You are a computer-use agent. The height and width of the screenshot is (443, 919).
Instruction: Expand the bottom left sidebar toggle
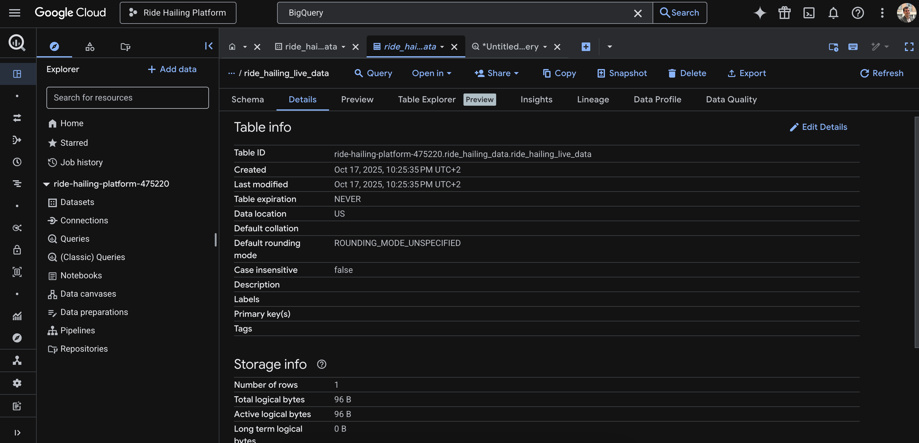click(17, 432)
